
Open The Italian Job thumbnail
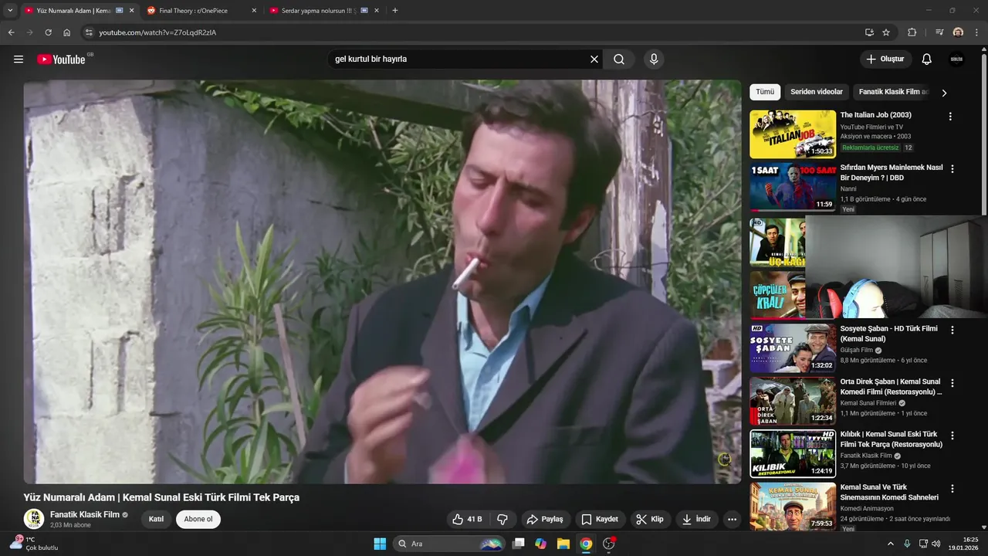[x=793, y=134]
